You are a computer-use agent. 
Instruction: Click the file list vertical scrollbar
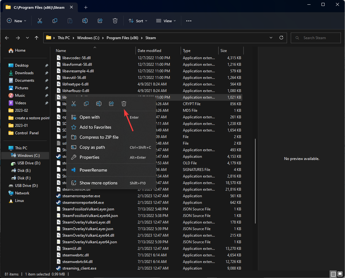pyautogui.click(x=255, y=181)
